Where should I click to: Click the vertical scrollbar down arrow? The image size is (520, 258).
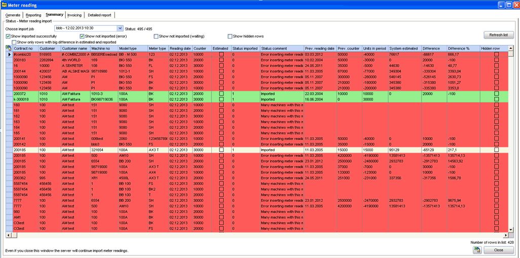coord(511,230)
